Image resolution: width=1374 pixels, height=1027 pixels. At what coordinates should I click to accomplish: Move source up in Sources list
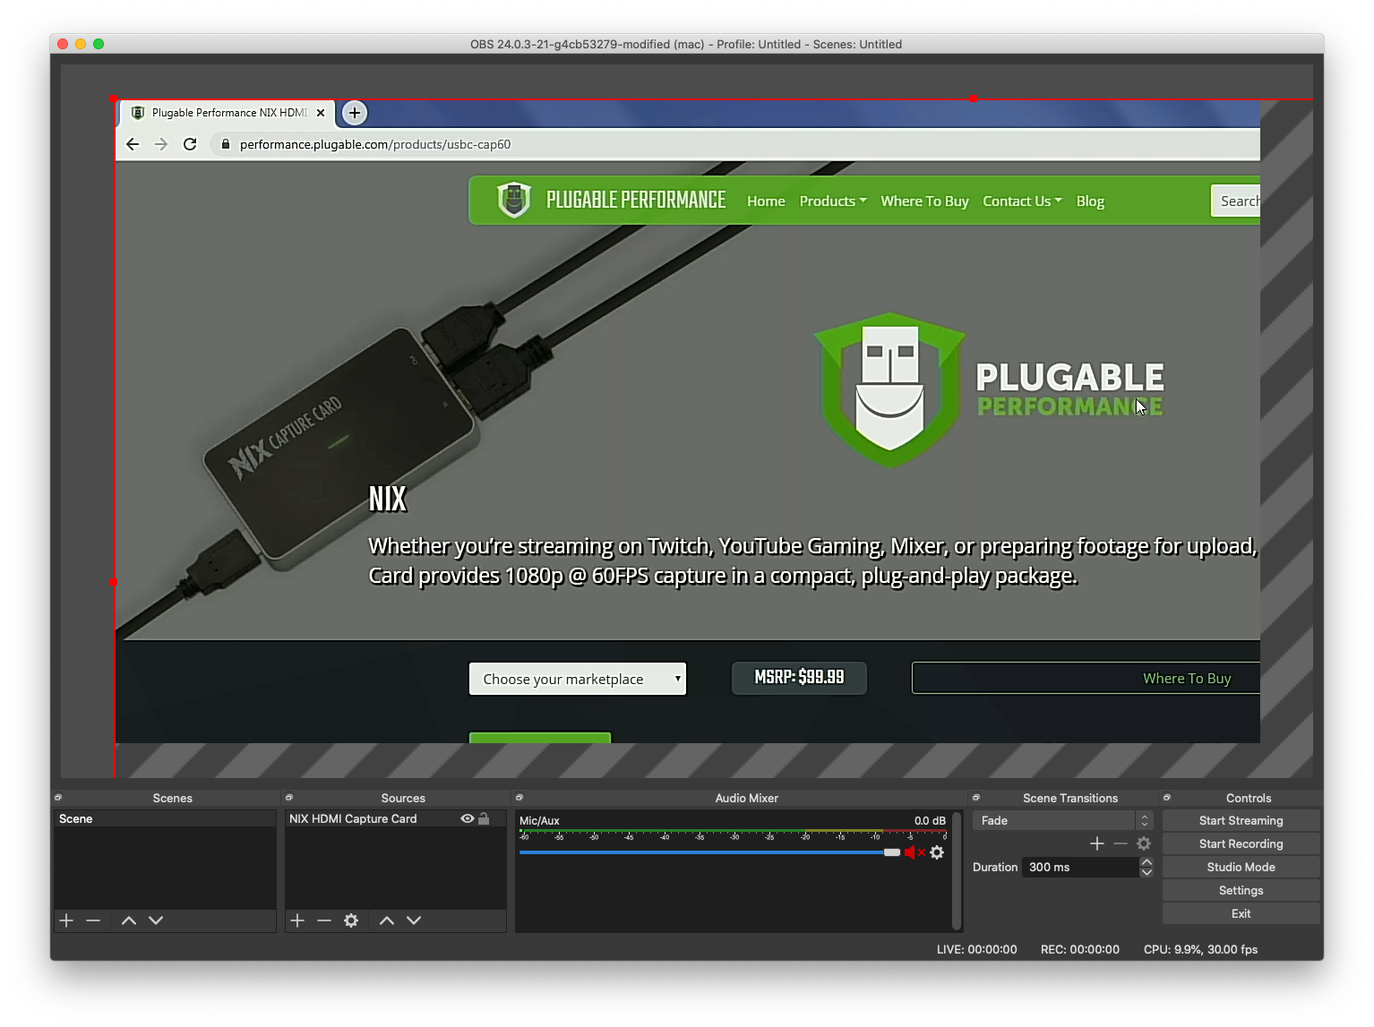click(387, 920)
